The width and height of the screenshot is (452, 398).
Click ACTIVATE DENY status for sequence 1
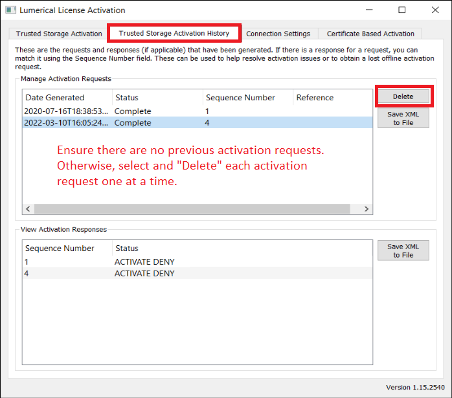[144, 262]
